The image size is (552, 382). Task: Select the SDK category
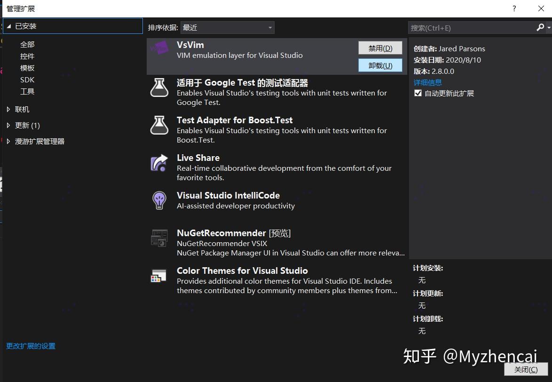(27, 80)
